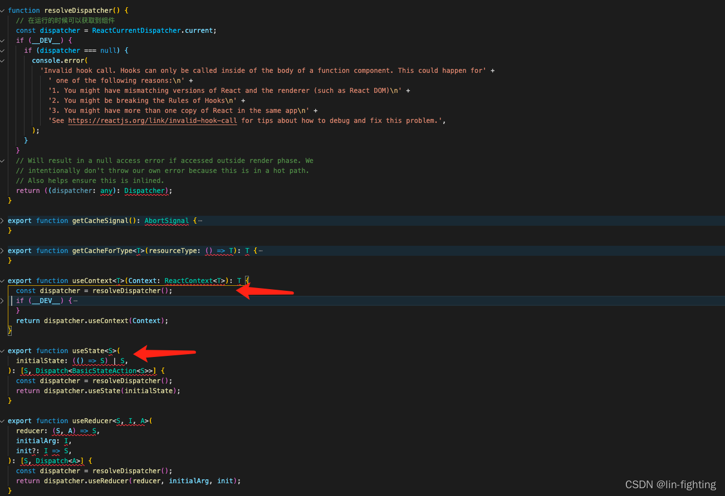Click the 'init?:' parameter line
This screenshot has width=725, height=496.
44,451
